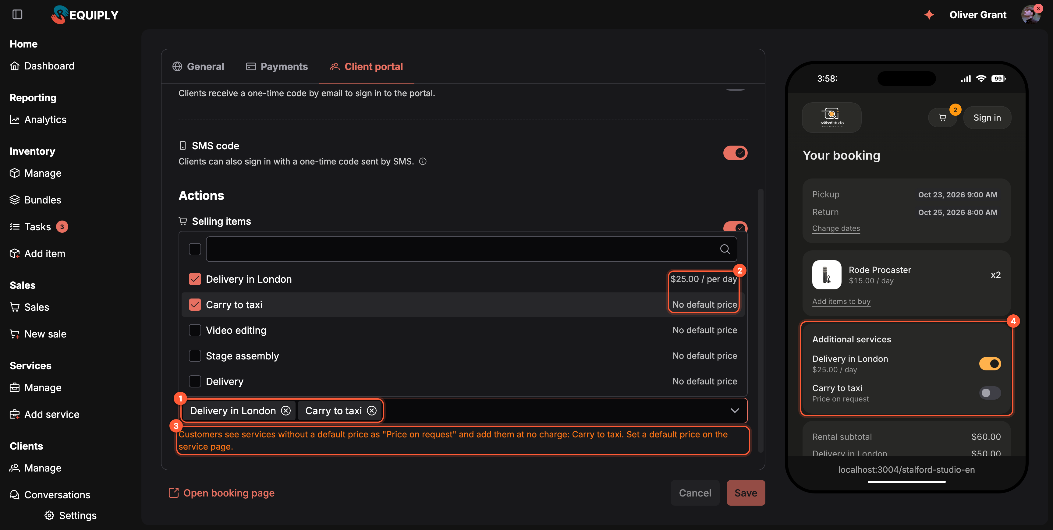Collapse the sidebar panel icon
Image resolution: width=1053 pixels, height=530 pixels.
(x=17, y=15)
